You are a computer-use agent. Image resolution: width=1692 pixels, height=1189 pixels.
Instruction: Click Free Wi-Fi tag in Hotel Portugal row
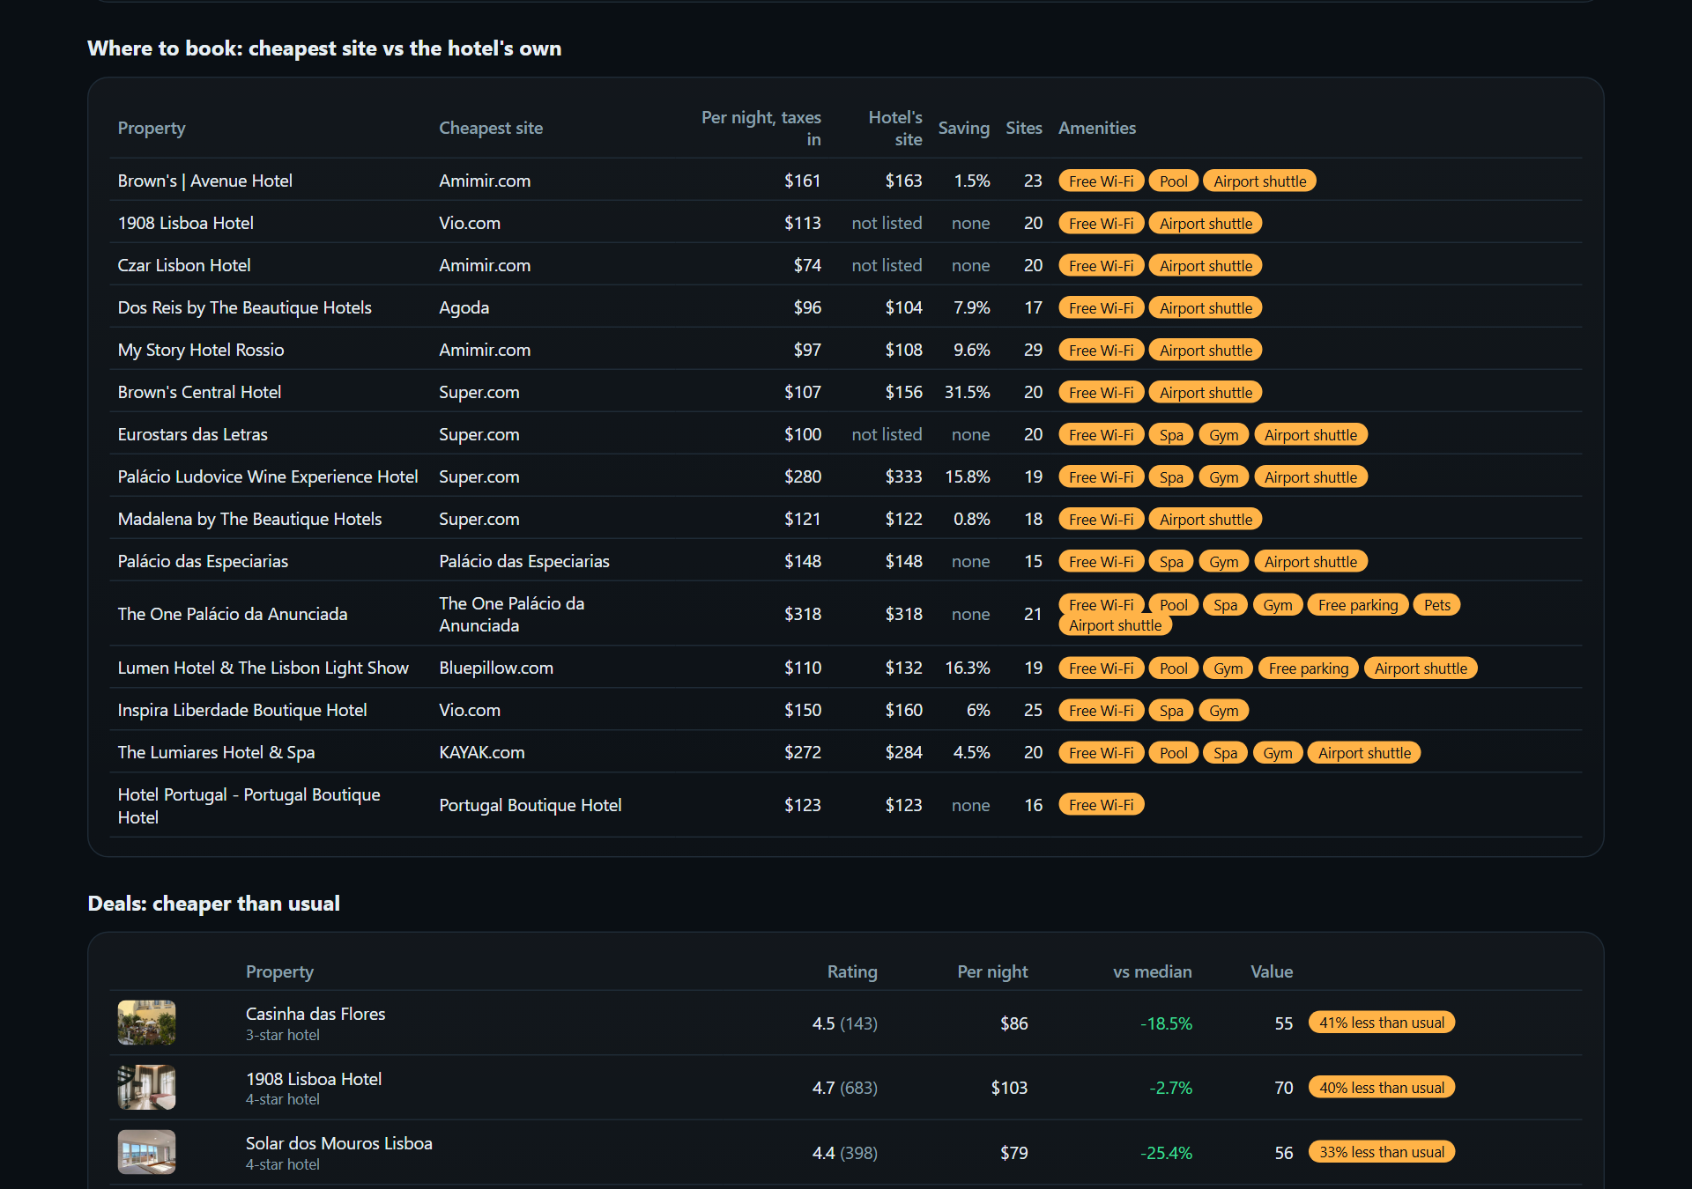click(x=1101, y=805)
